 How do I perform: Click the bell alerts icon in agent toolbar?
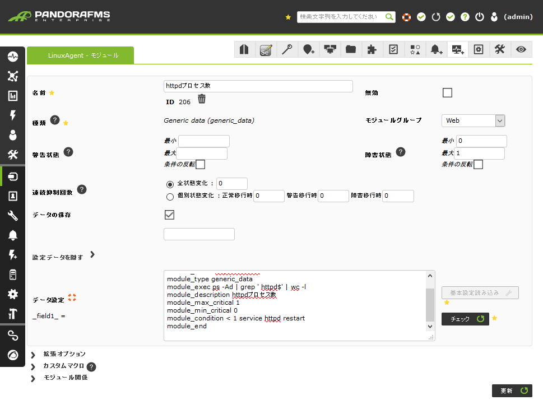[436, 50]
